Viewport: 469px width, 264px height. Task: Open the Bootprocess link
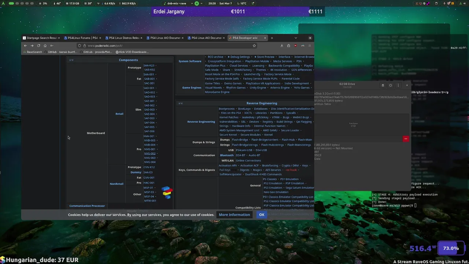tap(226, 109)
